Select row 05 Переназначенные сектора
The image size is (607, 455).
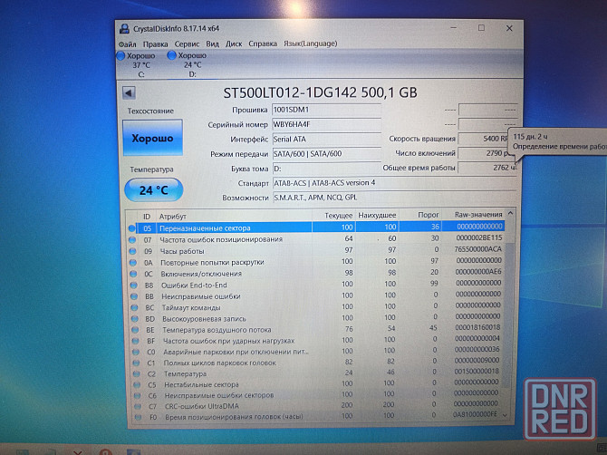click(316, 227)
